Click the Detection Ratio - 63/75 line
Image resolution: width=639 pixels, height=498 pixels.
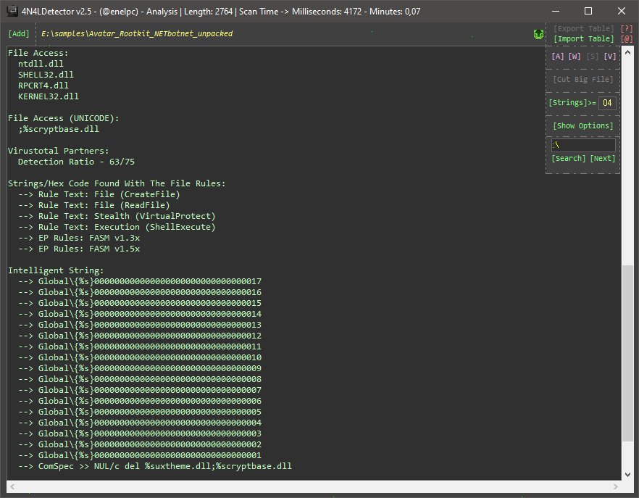(76, 162)
